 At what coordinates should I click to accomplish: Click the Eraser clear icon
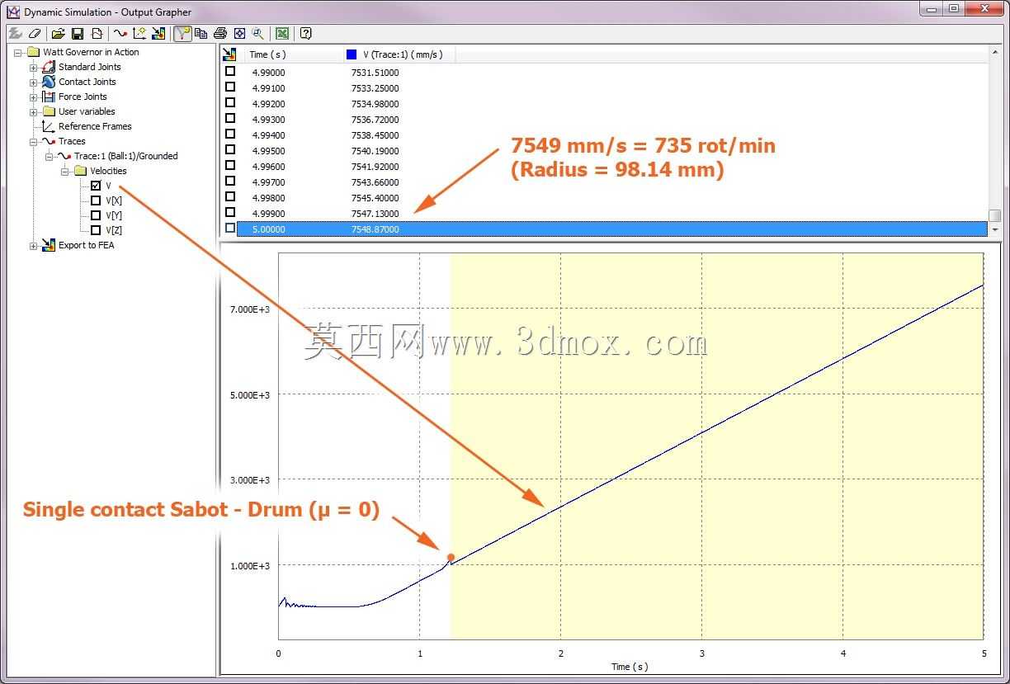pos(34,34)
